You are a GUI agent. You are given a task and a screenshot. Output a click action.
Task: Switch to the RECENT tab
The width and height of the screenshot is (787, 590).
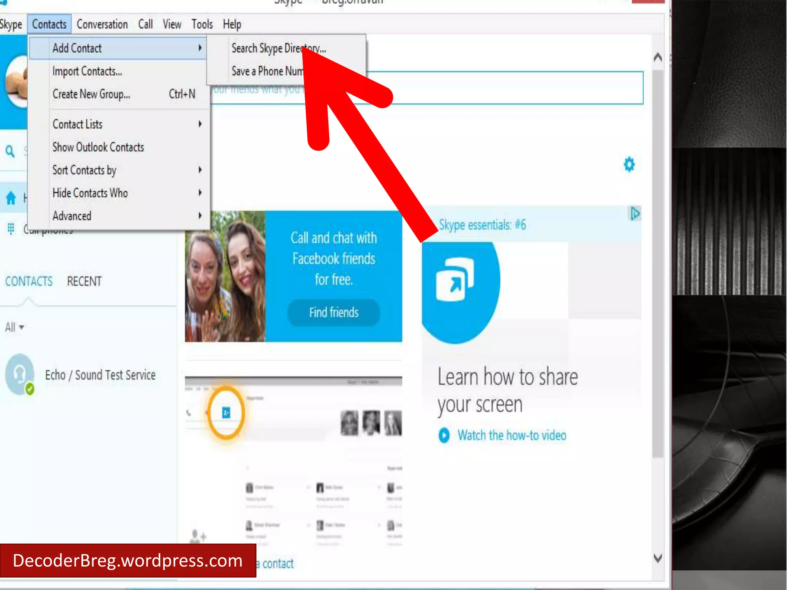(x=84, y=282)
